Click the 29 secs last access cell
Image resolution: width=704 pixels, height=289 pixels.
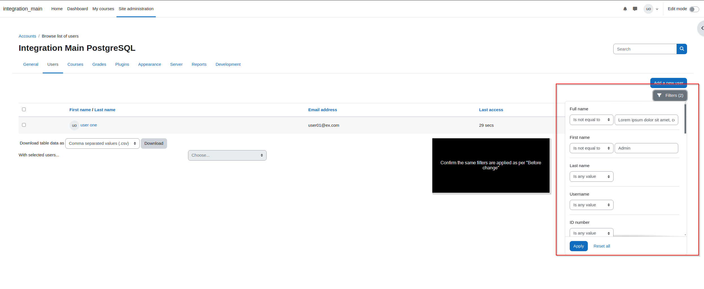486,125
